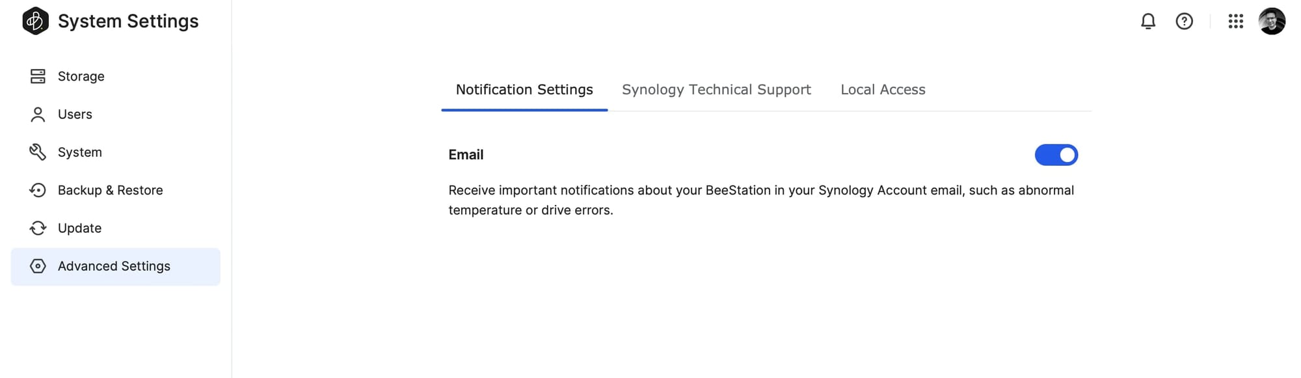1301x378 pixels.
Task: Open the user profile avatar
Action: click(1272, 21)
